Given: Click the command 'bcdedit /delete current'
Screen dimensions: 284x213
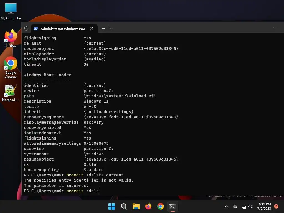Looking at the screenshot, I should tap(95, 175).
